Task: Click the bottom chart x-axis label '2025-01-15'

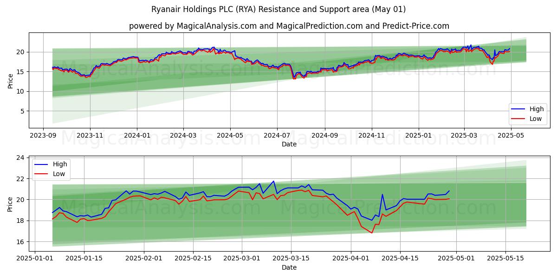Action: pos(84,259)
